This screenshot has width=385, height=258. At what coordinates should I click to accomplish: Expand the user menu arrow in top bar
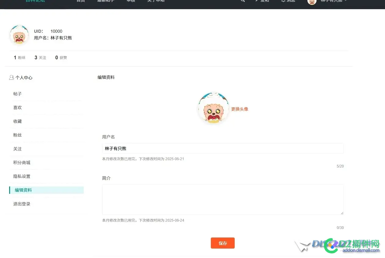(x=346, y=1)
